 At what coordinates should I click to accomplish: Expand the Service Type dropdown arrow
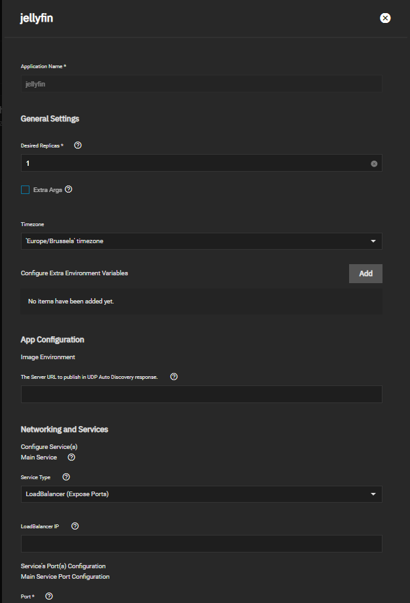tap(373, 494)
